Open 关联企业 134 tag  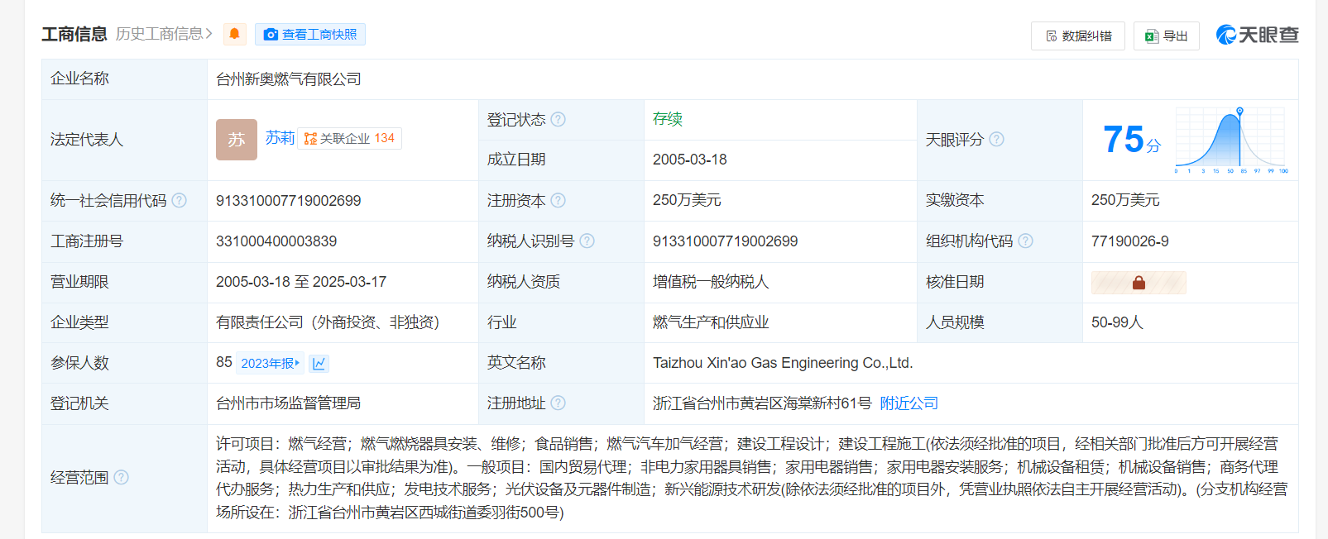point(349,138)
